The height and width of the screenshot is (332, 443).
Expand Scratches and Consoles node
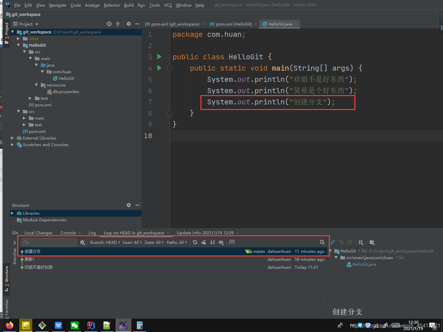pos(13,144)
